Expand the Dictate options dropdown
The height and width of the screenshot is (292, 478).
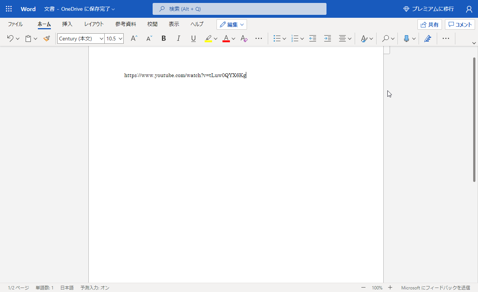(414, 39)
